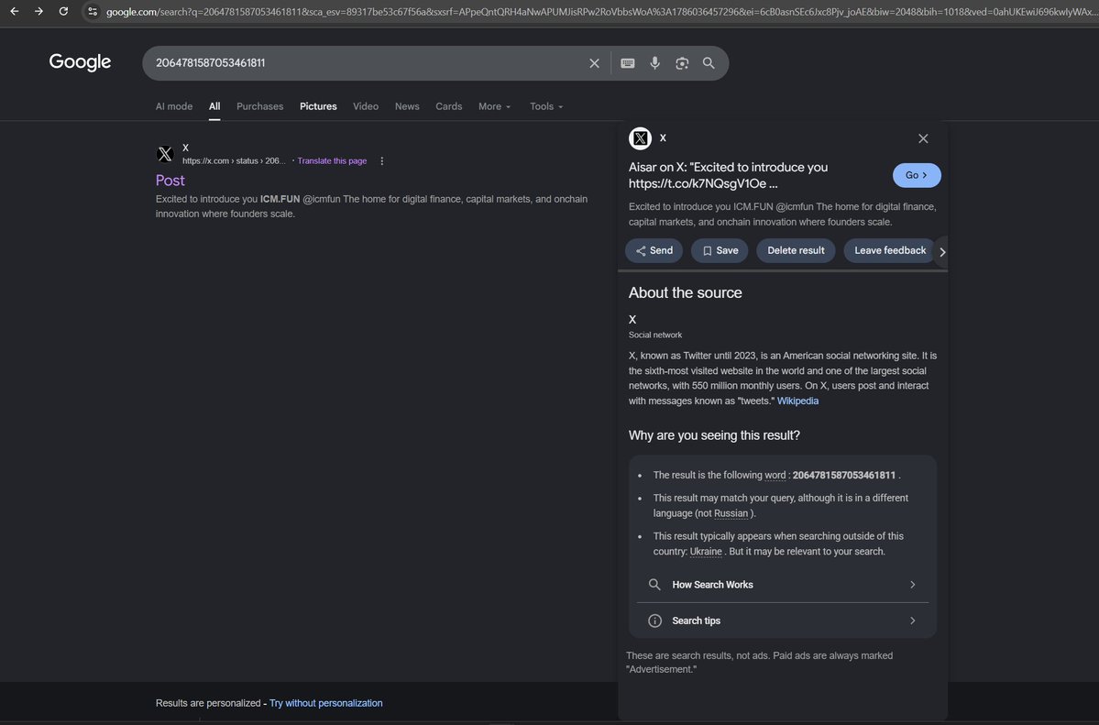Open the Video tab
Viewport: 1099px width, 725px height.
[x=366, y=106]
